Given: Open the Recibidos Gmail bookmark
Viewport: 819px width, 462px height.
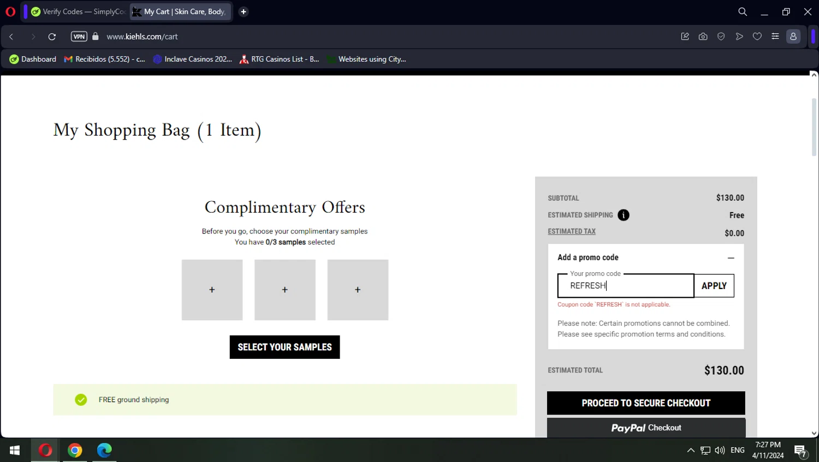Looking at the screenshot, I should pyautogui.click(x=104, y=59).
